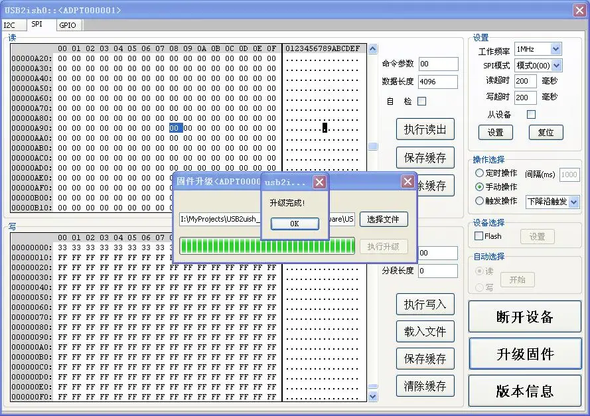The height and width of the screenshot is (416, 590).
Task: Switch to the I2C tab
Action: coord(13,25)
